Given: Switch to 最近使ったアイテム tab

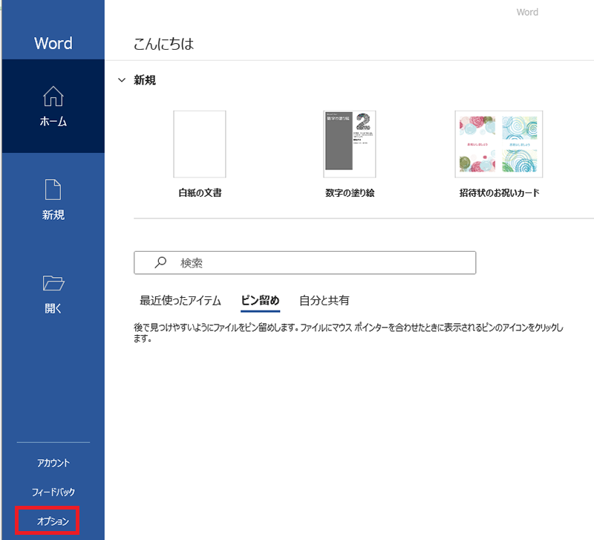Looking at the screenshot, I should point(180,301).
